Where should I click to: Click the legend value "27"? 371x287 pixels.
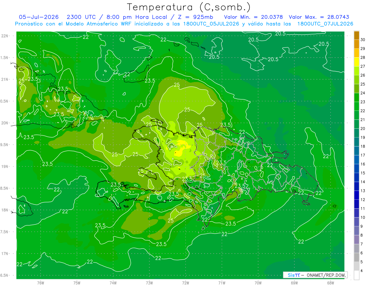pyautogui.click(x=363, y=66)
